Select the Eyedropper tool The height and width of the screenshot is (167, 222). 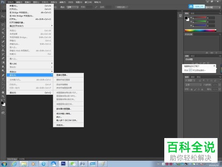[x=3, y=37]
